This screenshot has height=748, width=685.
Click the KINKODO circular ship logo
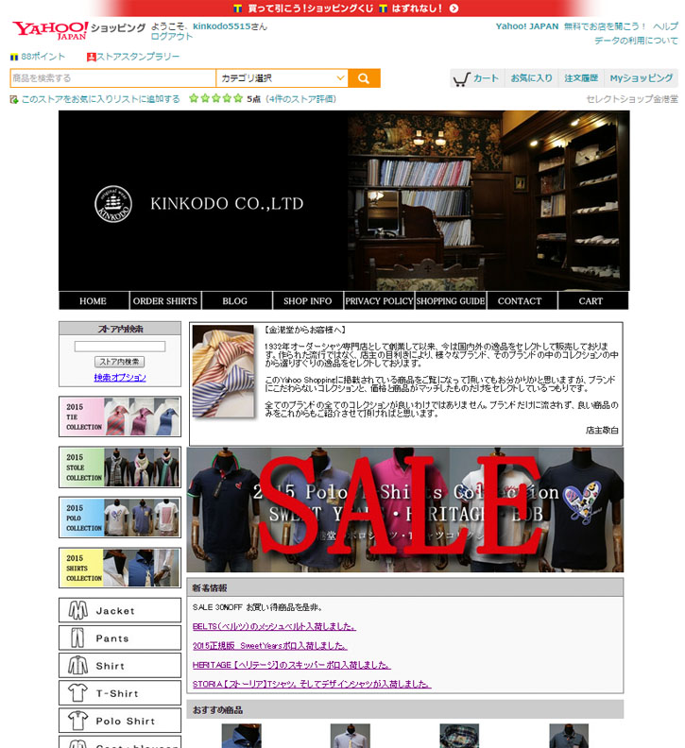coord(113,204)
